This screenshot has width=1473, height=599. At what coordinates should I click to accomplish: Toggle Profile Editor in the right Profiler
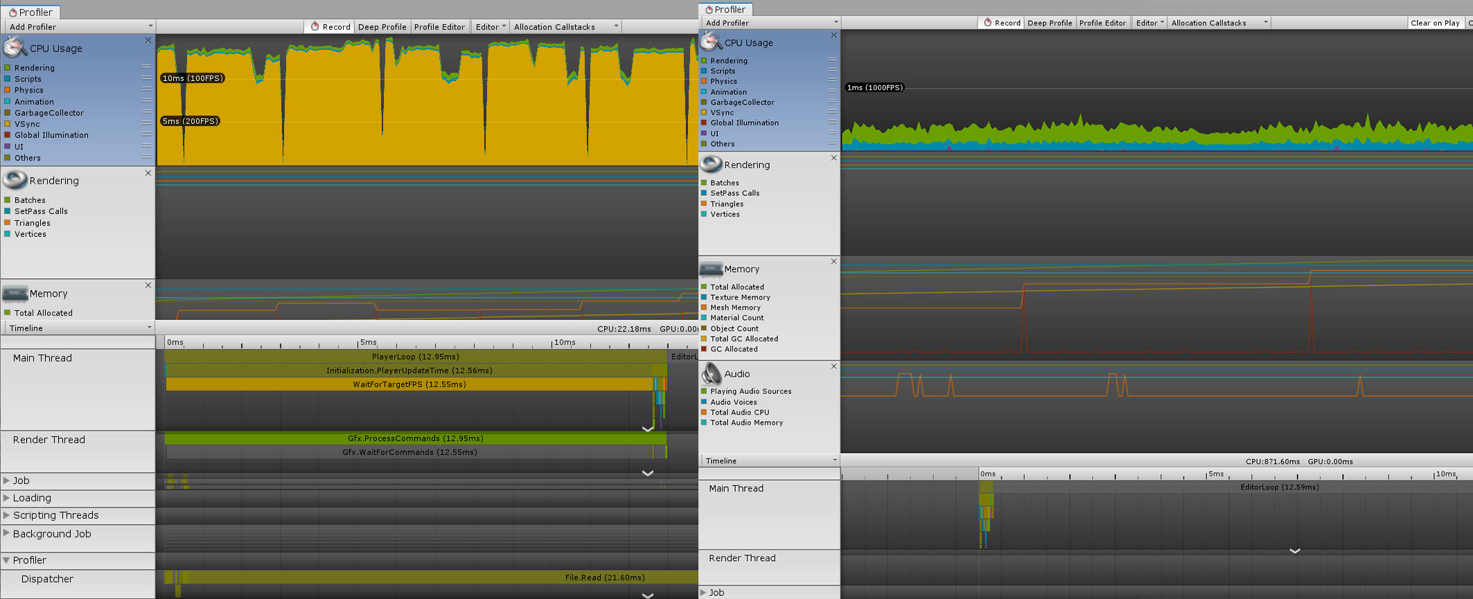pyautogui.click(x=1102, y=23)
